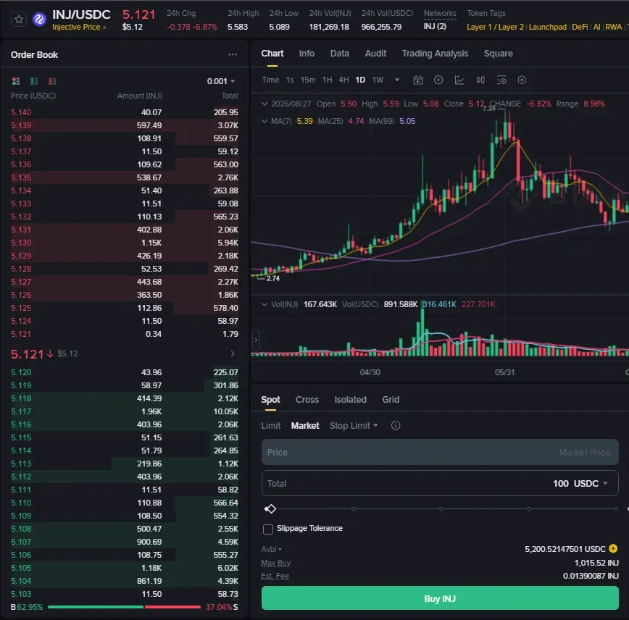629x620 pixels.
Task: Select ask price 5.139 row
Action: pos(125,125)
